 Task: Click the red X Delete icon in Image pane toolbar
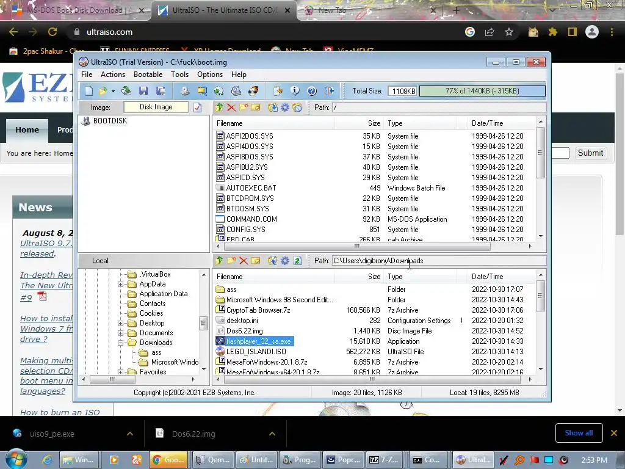pos(231,107)
